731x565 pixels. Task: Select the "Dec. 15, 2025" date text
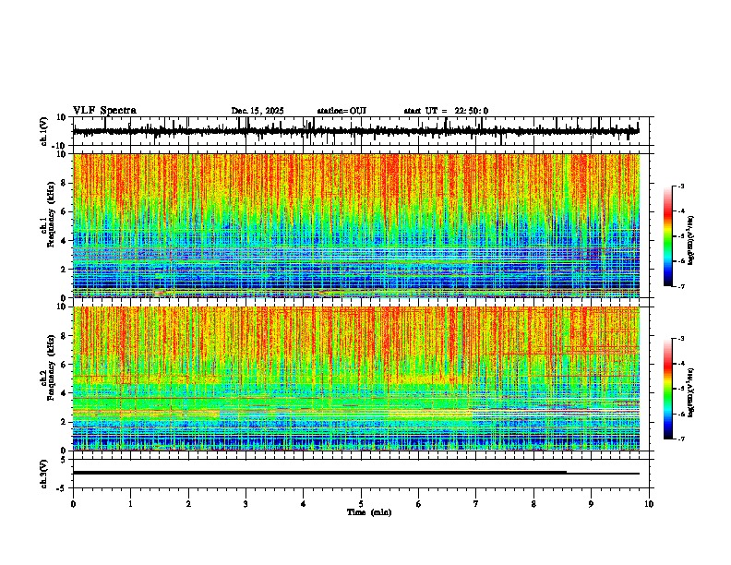(x=258, y=111)
